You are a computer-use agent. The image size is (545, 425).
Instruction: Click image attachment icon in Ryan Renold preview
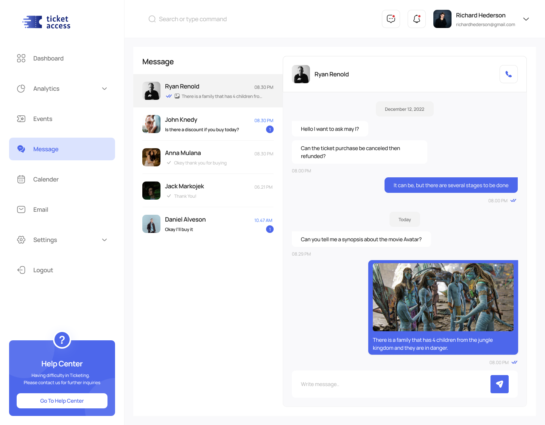pos(177,96)
